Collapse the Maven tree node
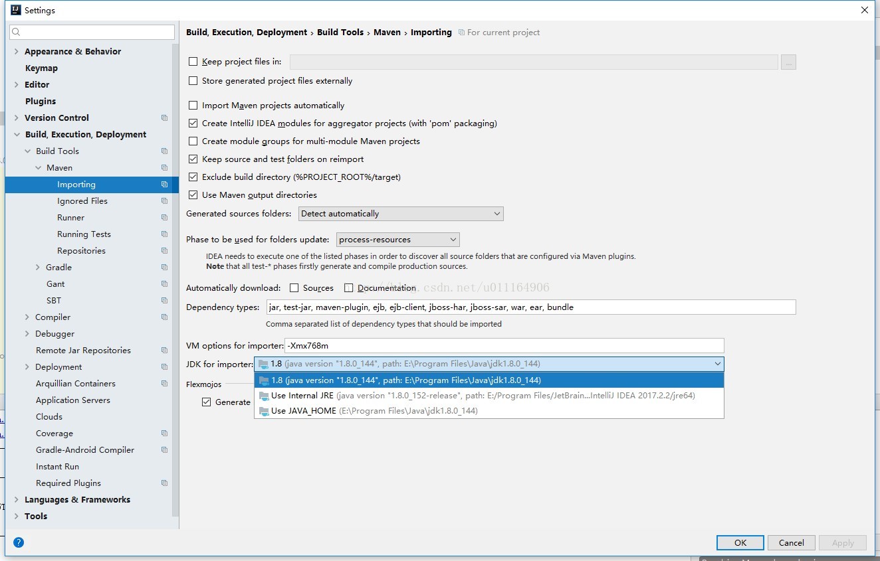This screenshot has width=880, height=561. click(x=38, y=168)
